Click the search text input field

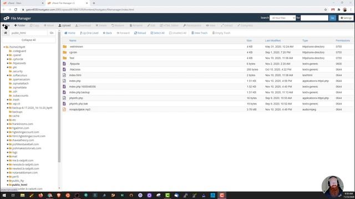[x=315, y=18]
